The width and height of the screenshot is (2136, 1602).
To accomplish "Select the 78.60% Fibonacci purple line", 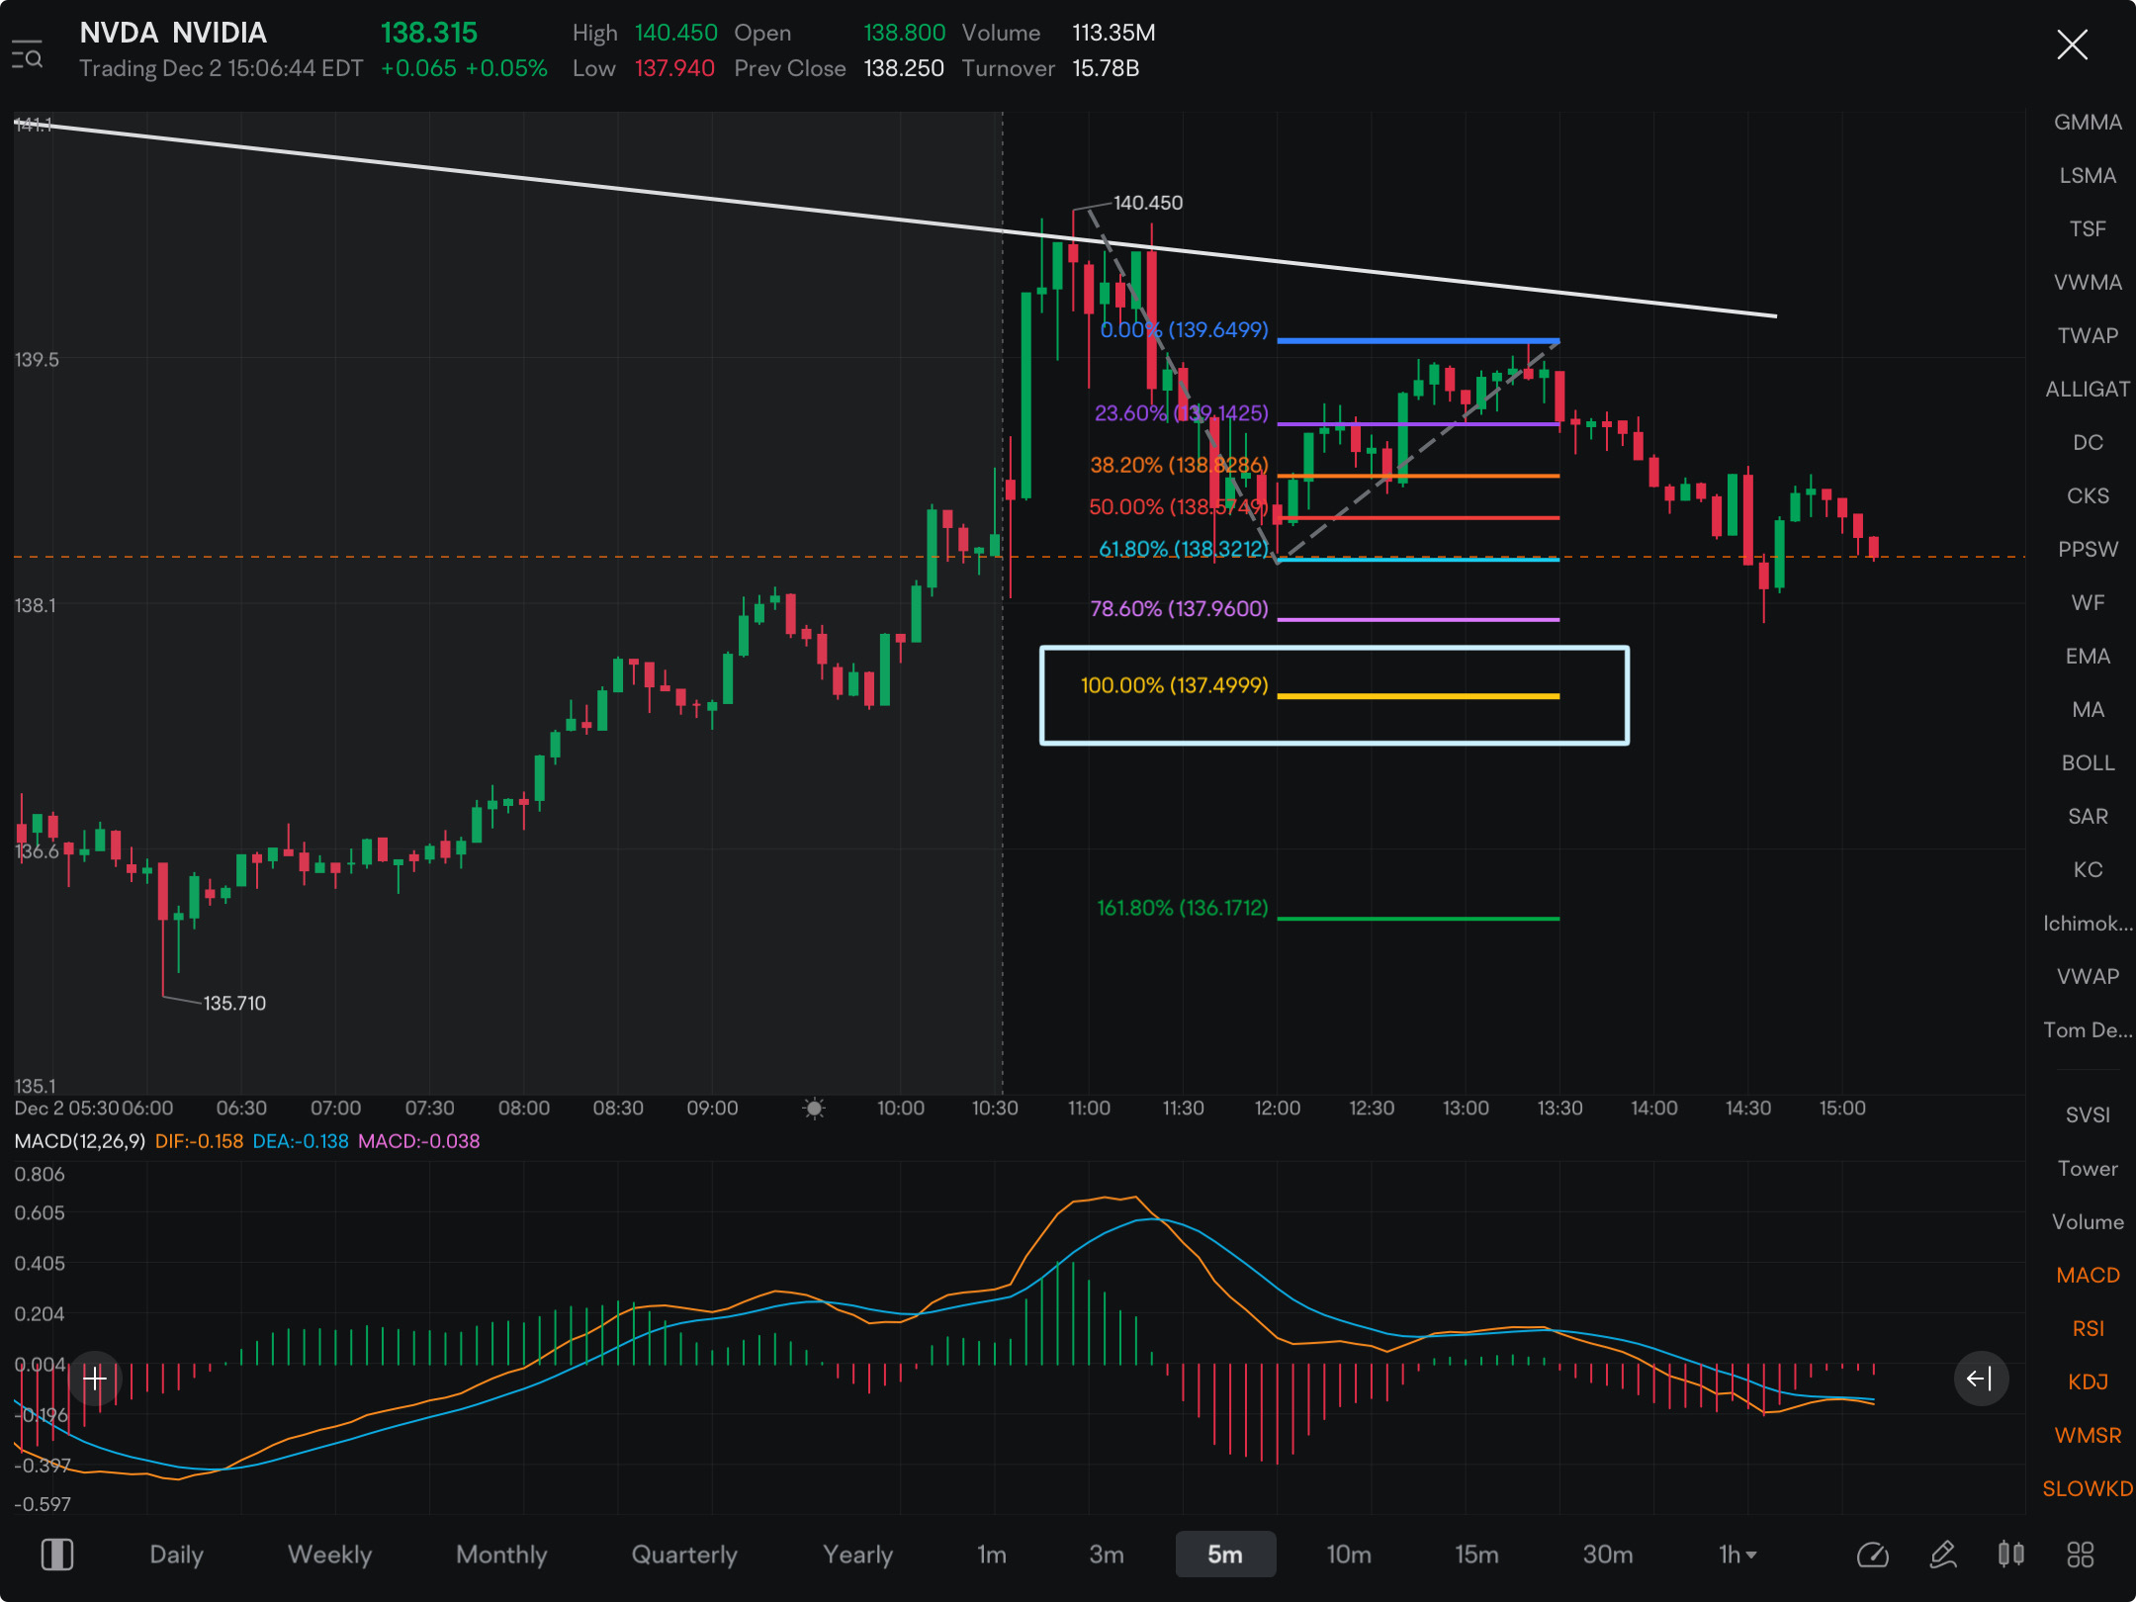I will (x=1418, y=620).
